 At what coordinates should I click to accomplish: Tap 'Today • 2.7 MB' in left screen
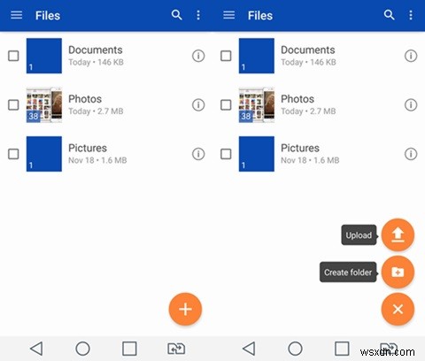(x=96, y=111)
